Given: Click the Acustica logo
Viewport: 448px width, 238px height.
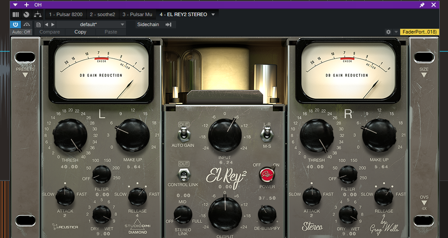Looking at the screenshot, I should [65, 227].
